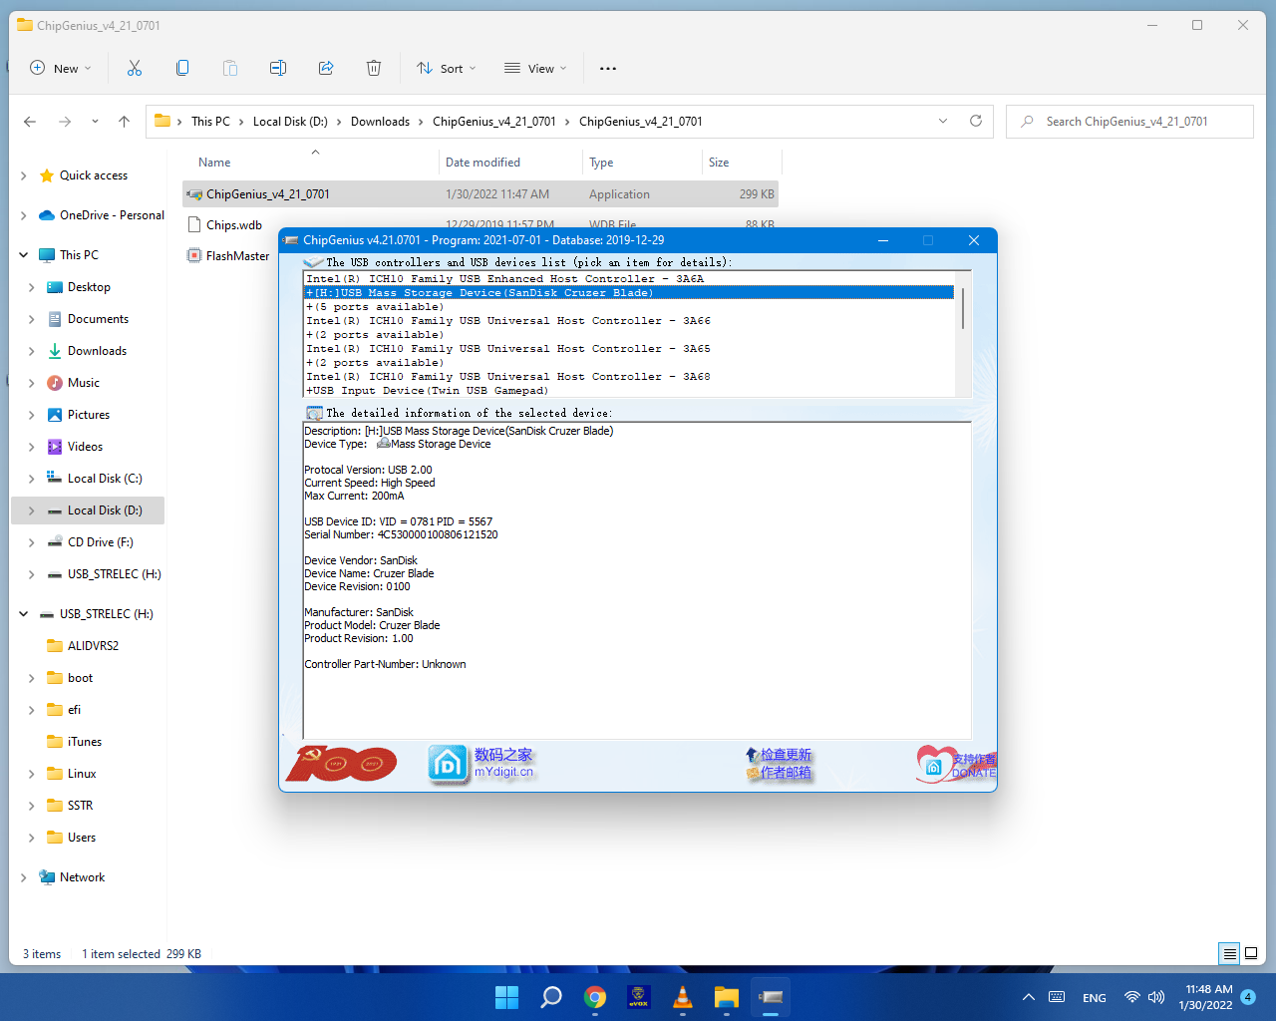Open the New dropdown in Explorer
Screen dimensions: 1276x1021
pos(61,68)
